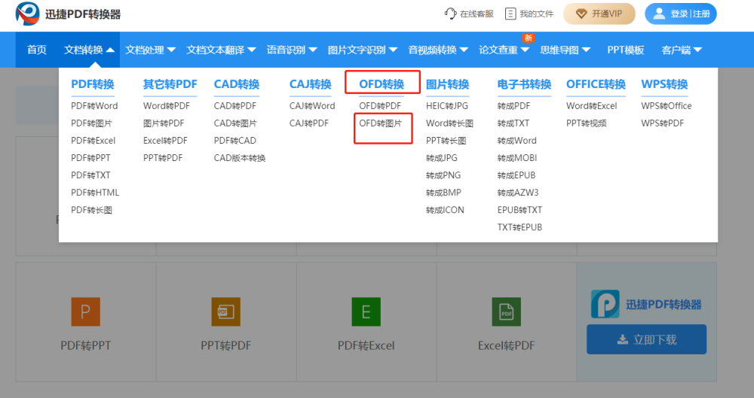Click the PPT转PDF card icon
Screen dimensions: 754x398
point(226,311)
